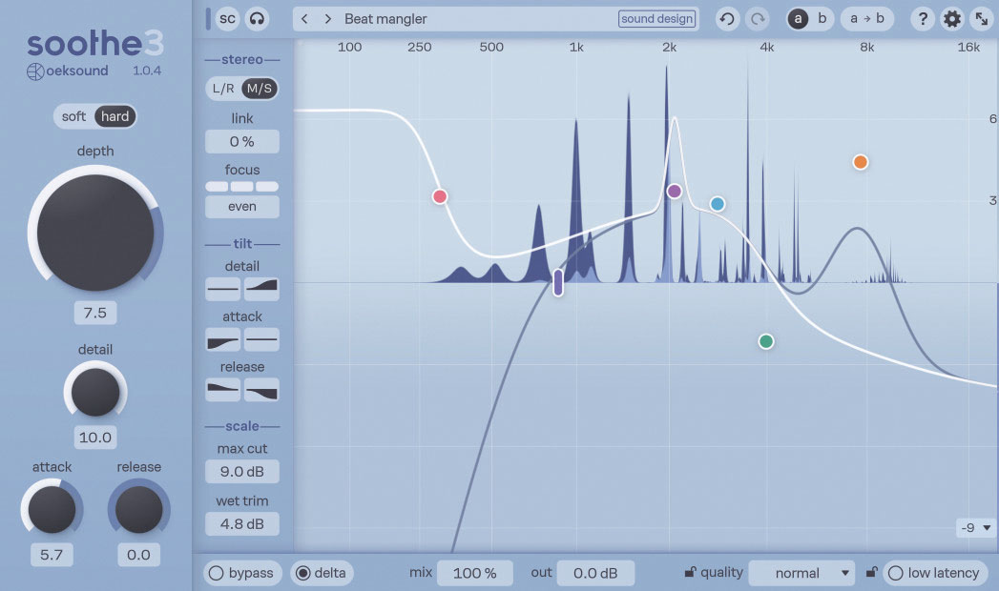999x591 pixels.
Task: Toggle delta listening
Action: tap(322, 573)
